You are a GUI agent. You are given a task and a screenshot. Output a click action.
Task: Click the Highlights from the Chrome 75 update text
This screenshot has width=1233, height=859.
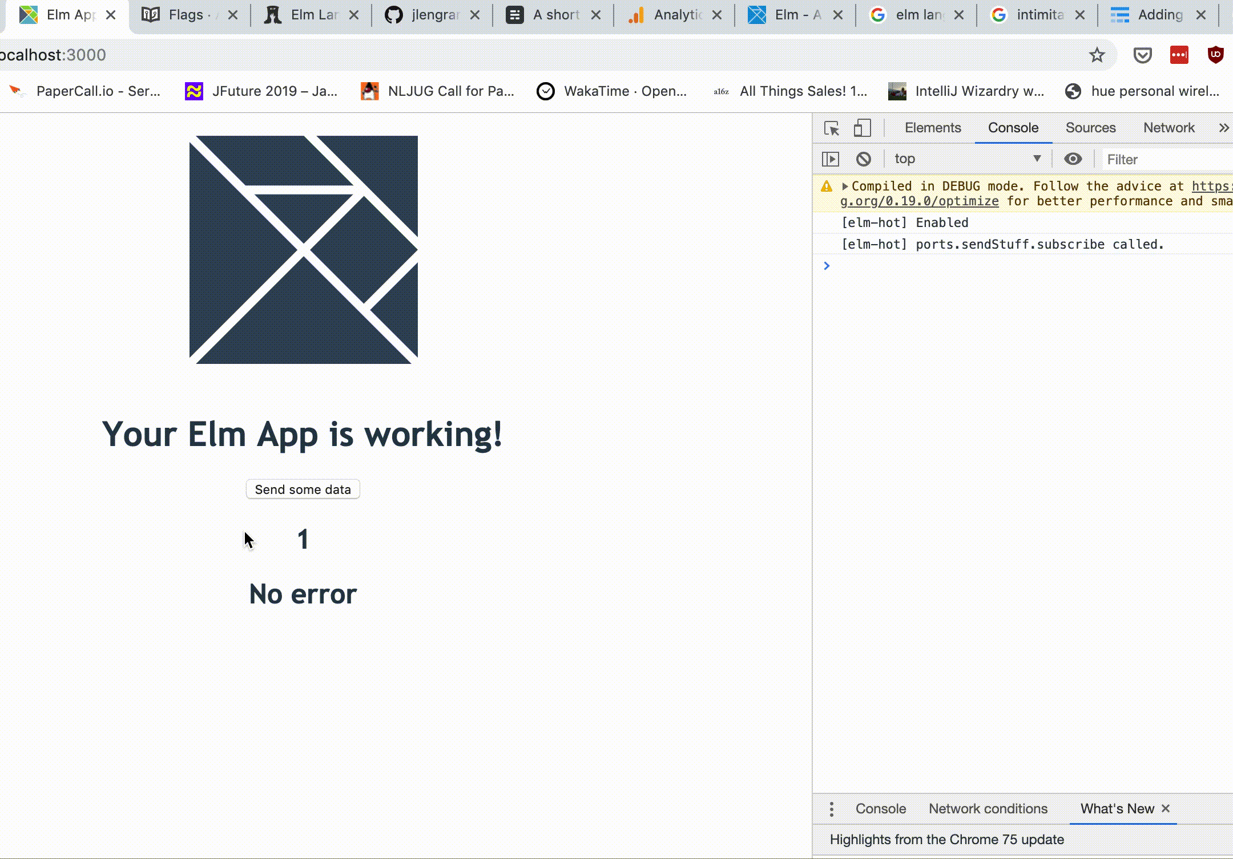click(x=946, y=840)
